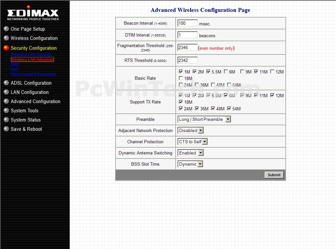Uncheck Basic Rate 5.5M checkbox
Screen dimensions: 336x249
[x=208, y=71]
